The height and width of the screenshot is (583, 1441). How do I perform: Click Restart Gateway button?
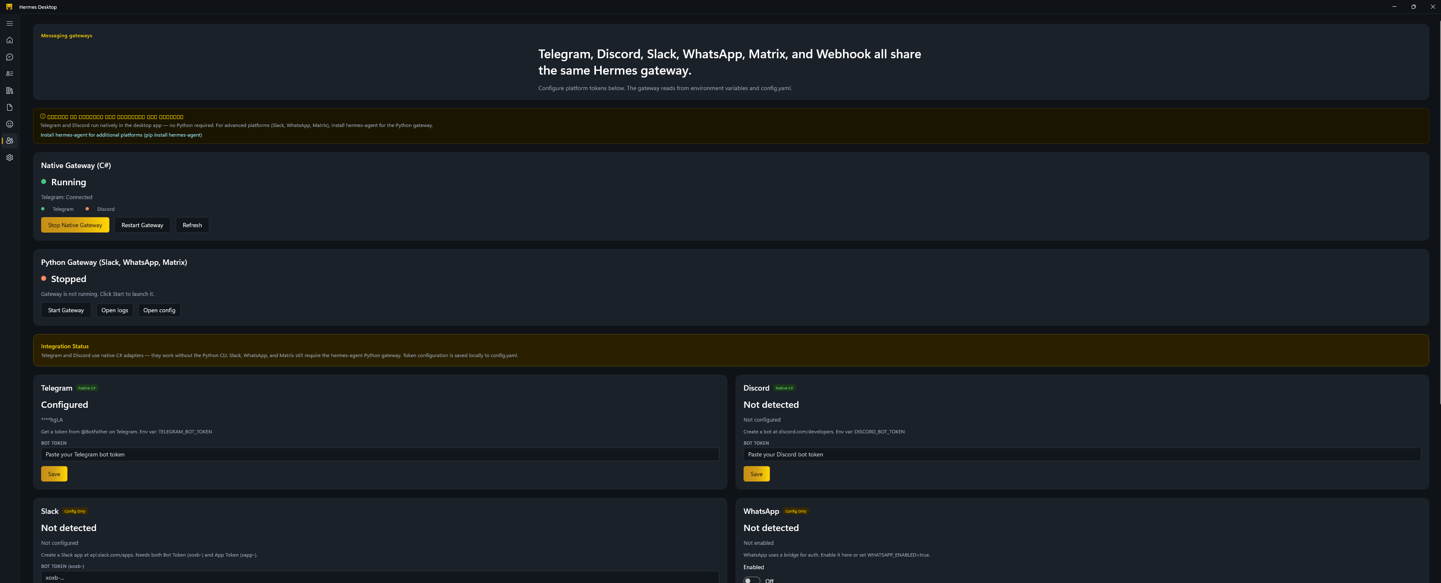142,225
